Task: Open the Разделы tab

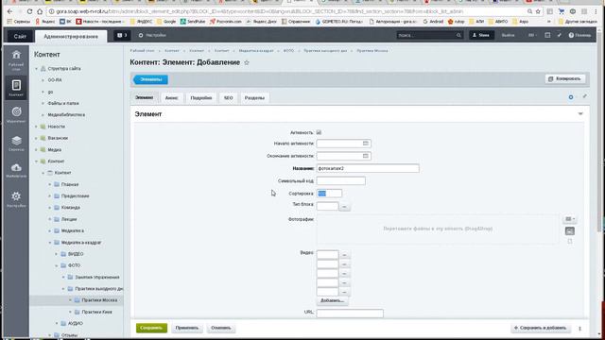Action: click(254, 98)
